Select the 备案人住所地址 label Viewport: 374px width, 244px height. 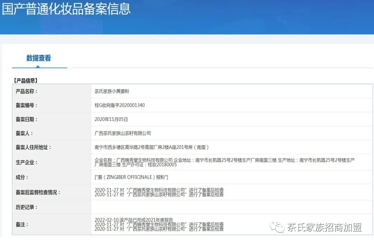point(33,147)
